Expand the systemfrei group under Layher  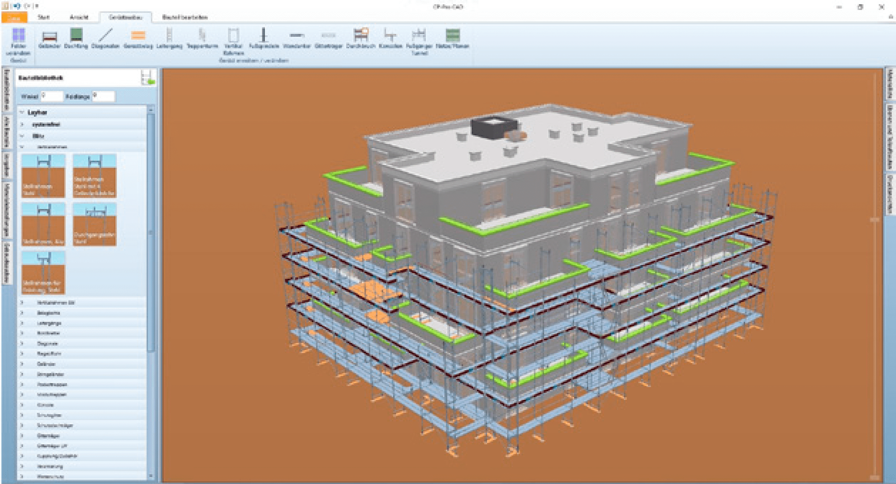[22, 124]
